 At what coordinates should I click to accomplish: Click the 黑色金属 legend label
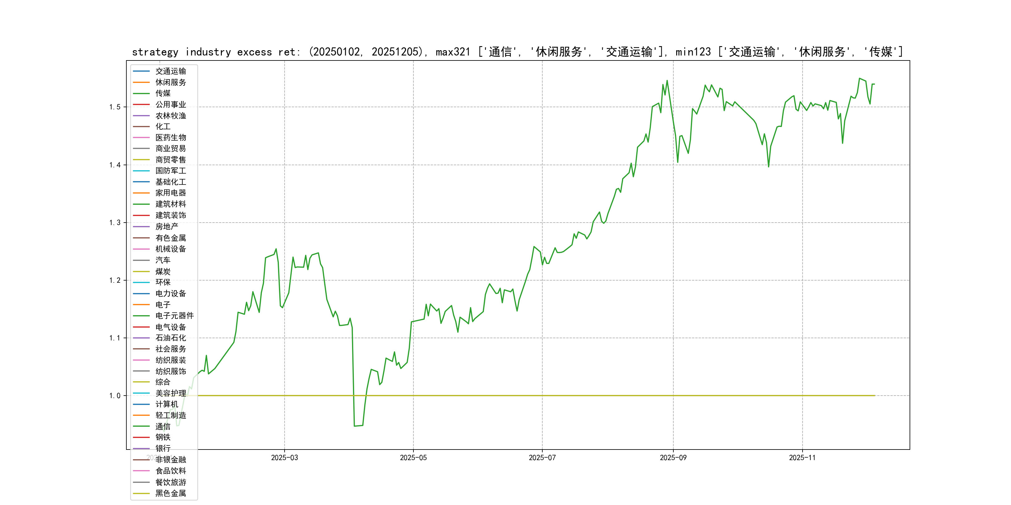tap(170, 493)
